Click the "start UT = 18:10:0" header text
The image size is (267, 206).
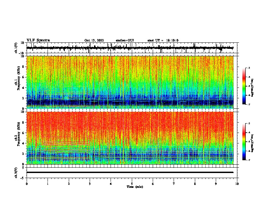(163, 40)
